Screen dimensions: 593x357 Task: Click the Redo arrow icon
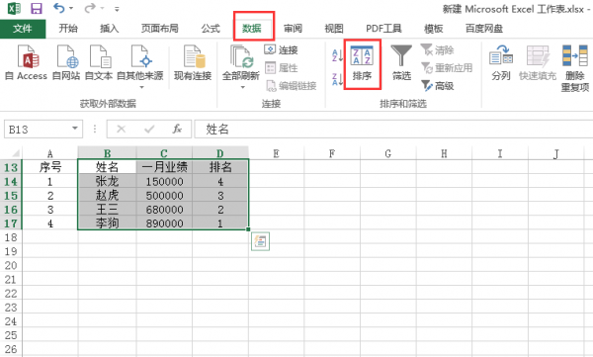pos(90,8)
